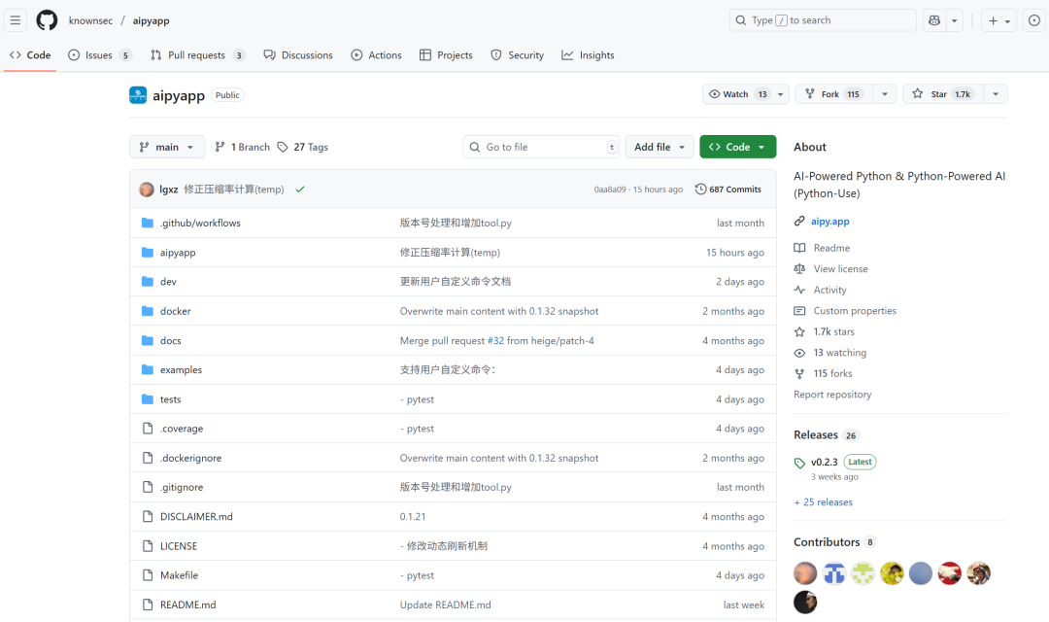Image resolution: width=1049 pixels, height=622 pixels.
Task: Open the 1.7k stars link
Action: 833,331
